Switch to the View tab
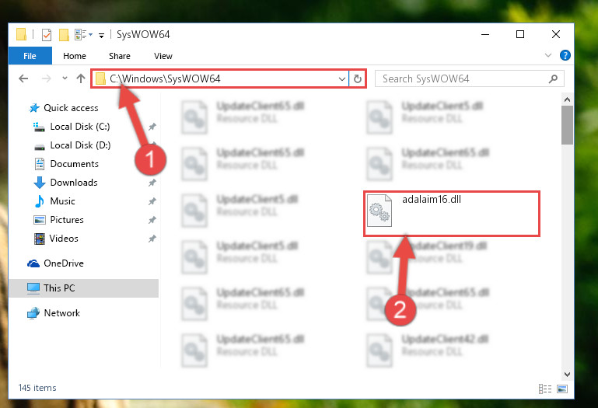The width and height of the screenshot is (598, 408). pyautogui.click(x=163, y=56)
